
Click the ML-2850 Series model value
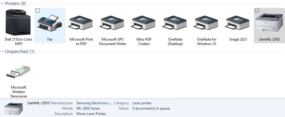pos(88,108)
